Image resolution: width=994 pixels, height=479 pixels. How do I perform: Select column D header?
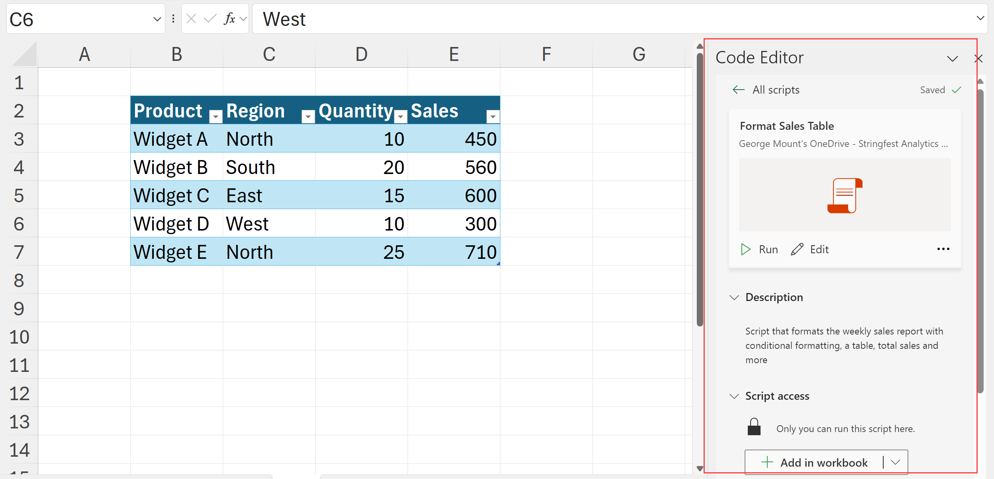point(361,54)
